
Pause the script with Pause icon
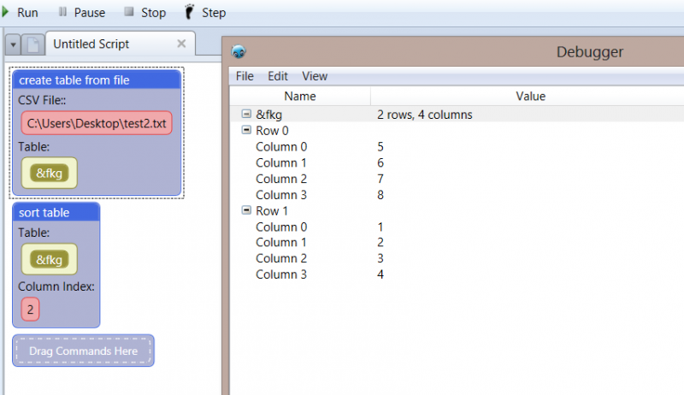coord(62,12)
